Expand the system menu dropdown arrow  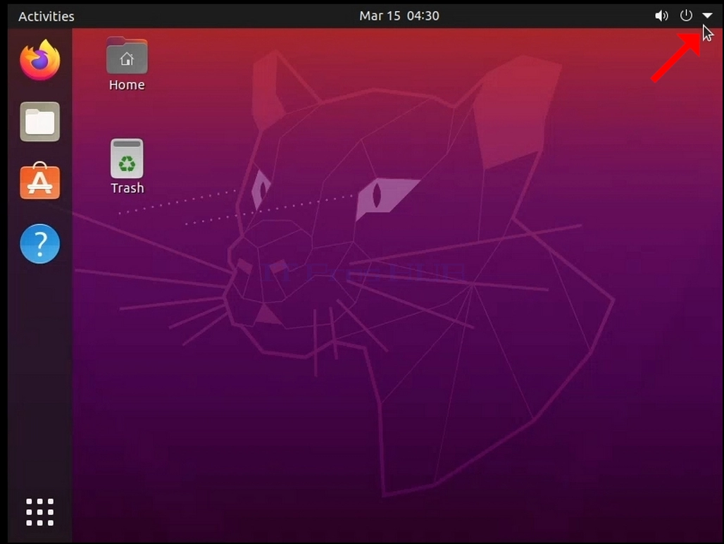[x=707, y=16]
